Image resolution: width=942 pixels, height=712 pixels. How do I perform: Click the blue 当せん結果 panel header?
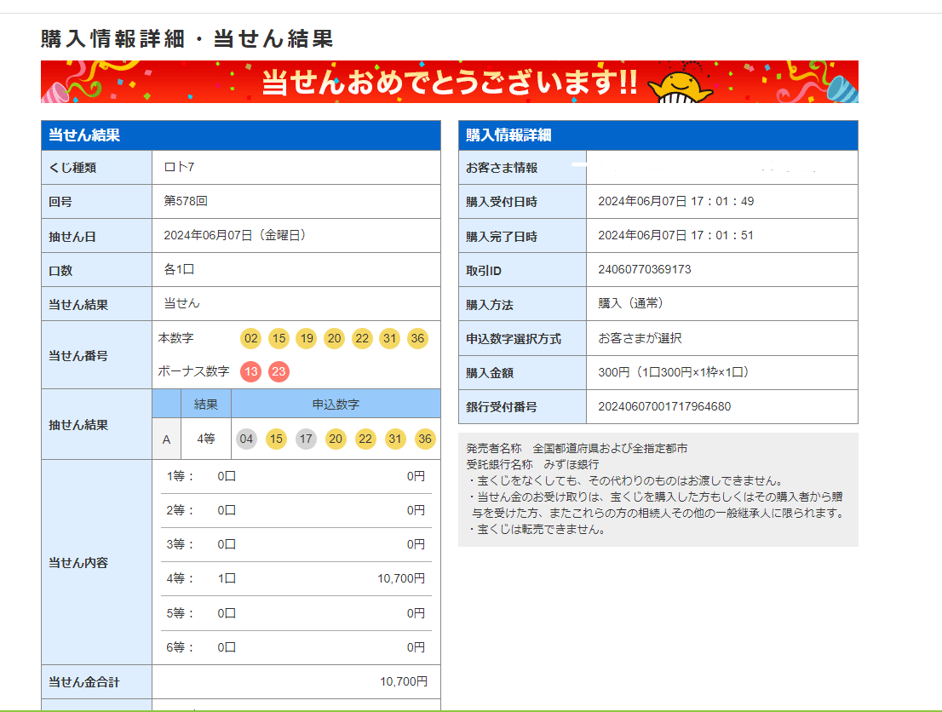240,135
